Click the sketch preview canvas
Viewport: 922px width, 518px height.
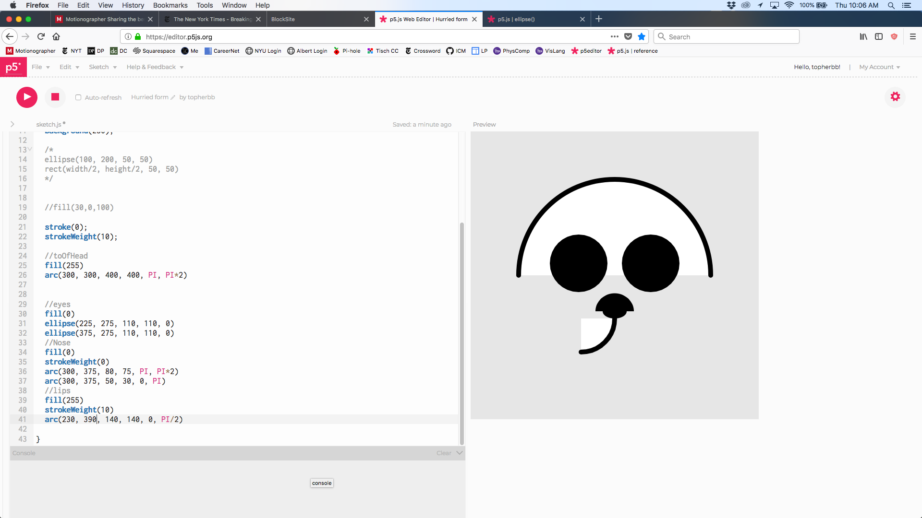pyautogui.click(x=614, y=275)
